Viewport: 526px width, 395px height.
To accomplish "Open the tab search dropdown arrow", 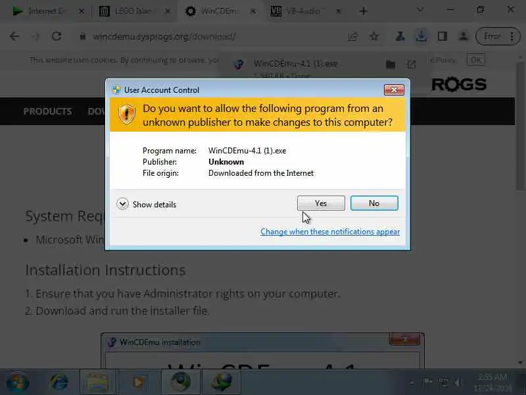I will [x=420, y=10].
